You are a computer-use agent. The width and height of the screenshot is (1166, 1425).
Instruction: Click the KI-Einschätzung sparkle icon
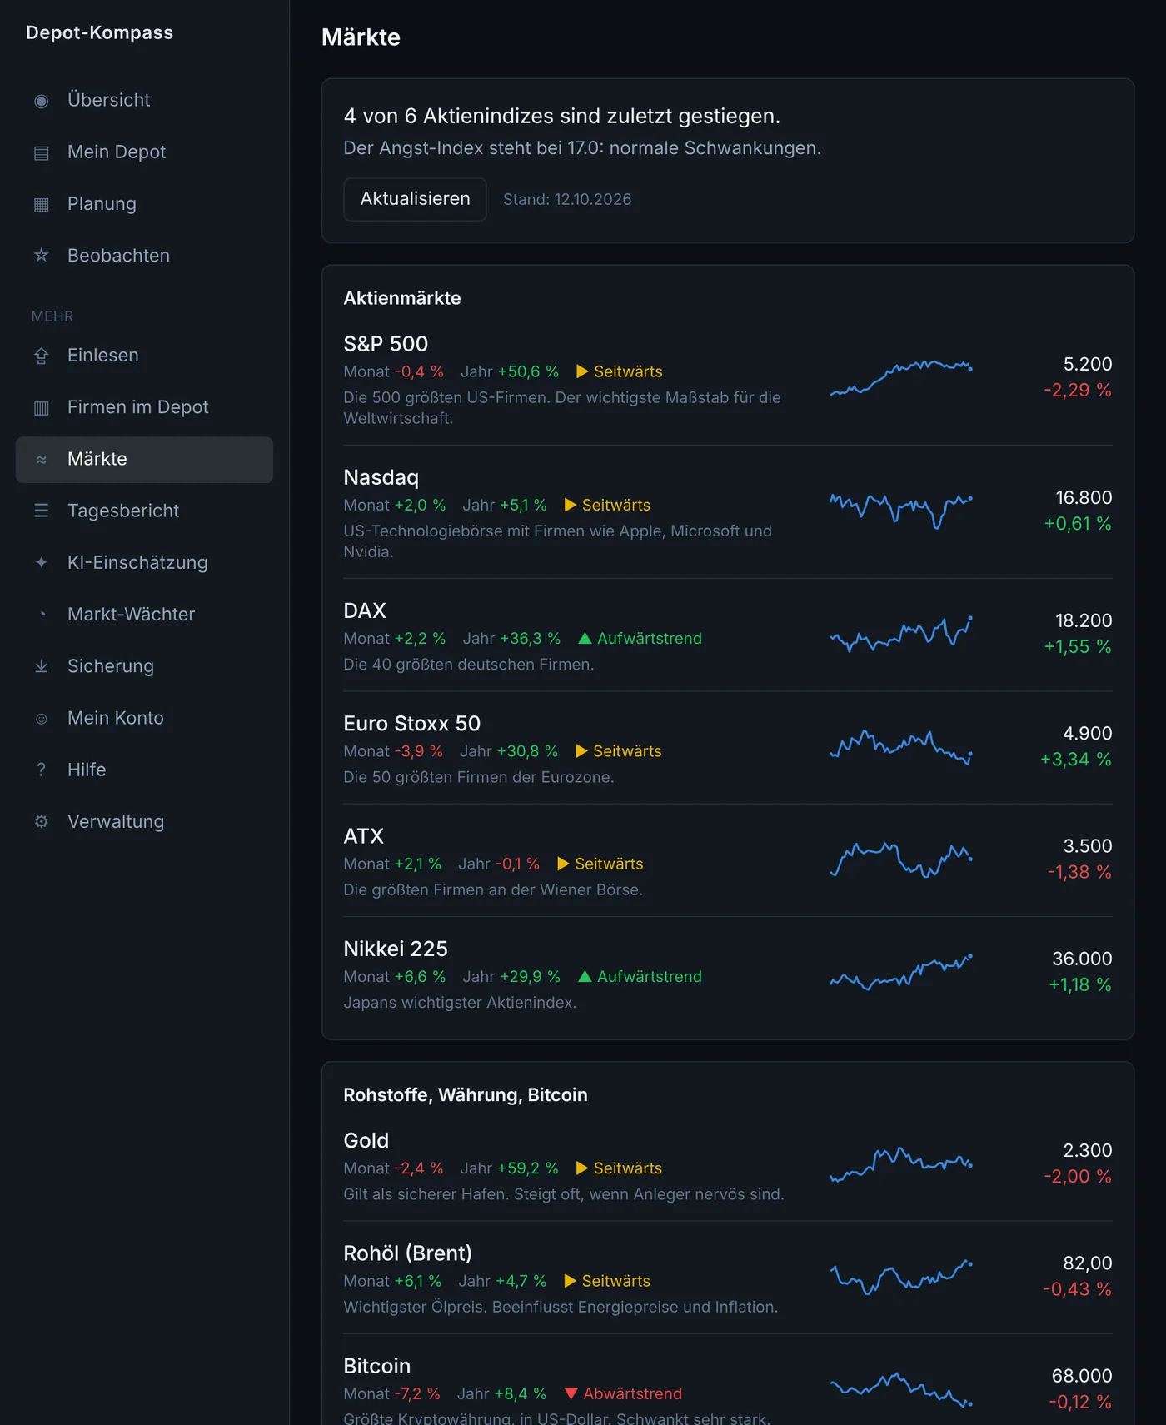(42, 563)
